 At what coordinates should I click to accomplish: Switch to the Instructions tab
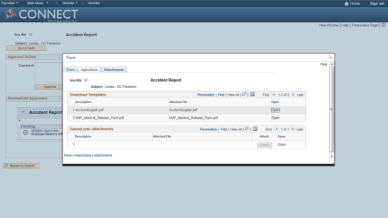coord(89,70)
